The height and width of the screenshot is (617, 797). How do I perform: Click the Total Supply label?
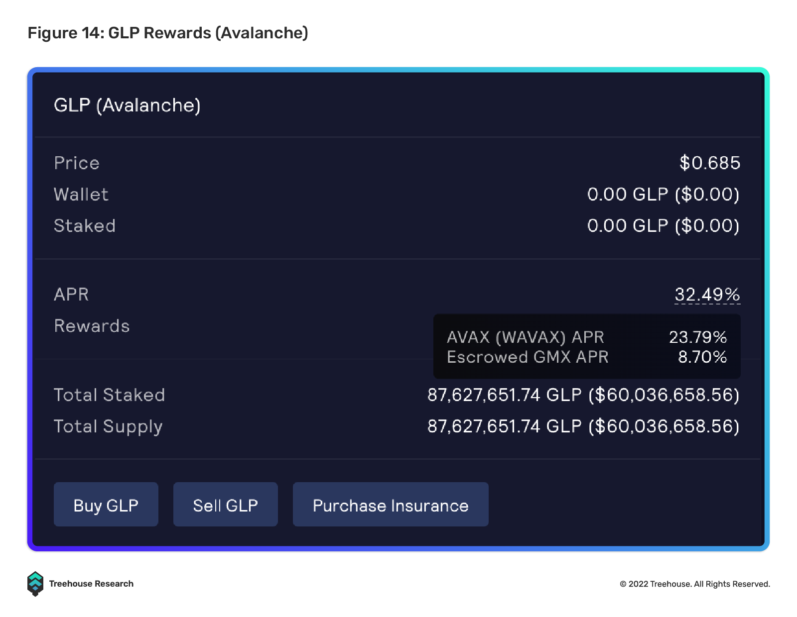[108, 427]
